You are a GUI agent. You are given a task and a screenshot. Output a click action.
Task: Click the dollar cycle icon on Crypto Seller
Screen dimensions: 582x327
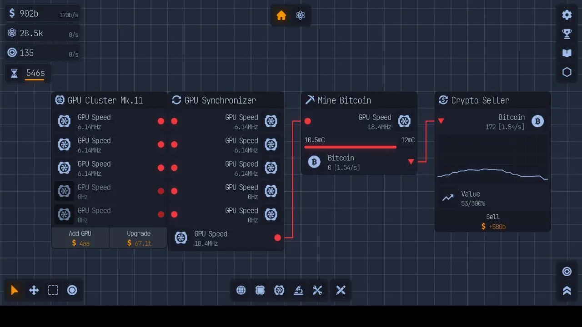pos(443,100)
